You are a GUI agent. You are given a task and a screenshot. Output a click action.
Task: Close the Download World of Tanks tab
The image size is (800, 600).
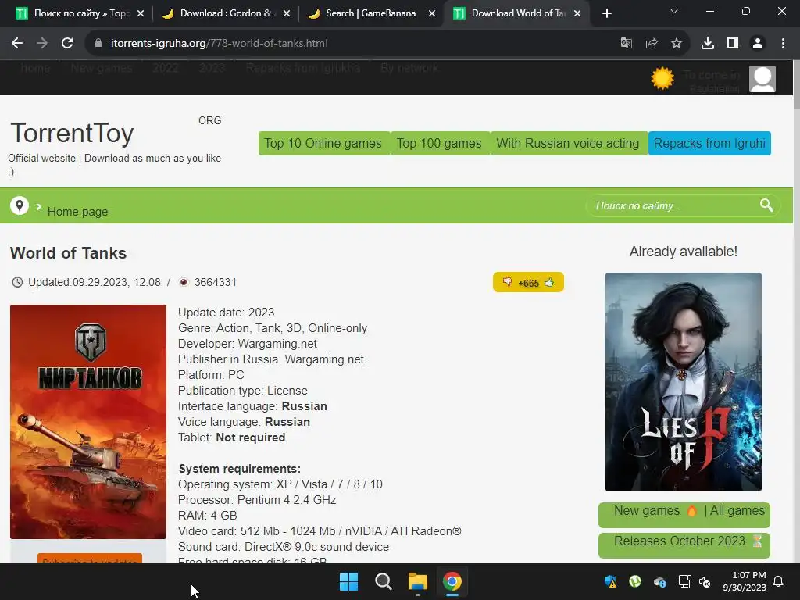coord(577,13)
